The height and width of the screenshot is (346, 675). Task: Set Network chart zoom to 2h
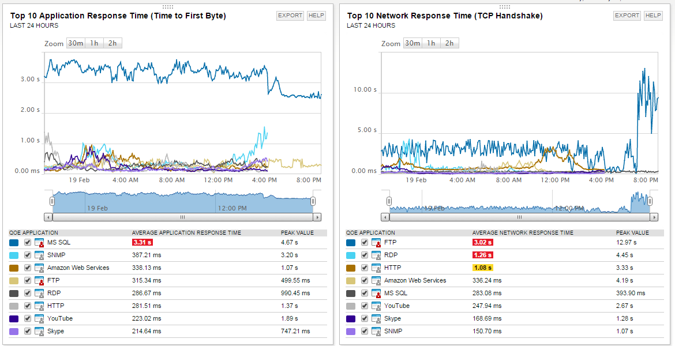coord(449,43)
